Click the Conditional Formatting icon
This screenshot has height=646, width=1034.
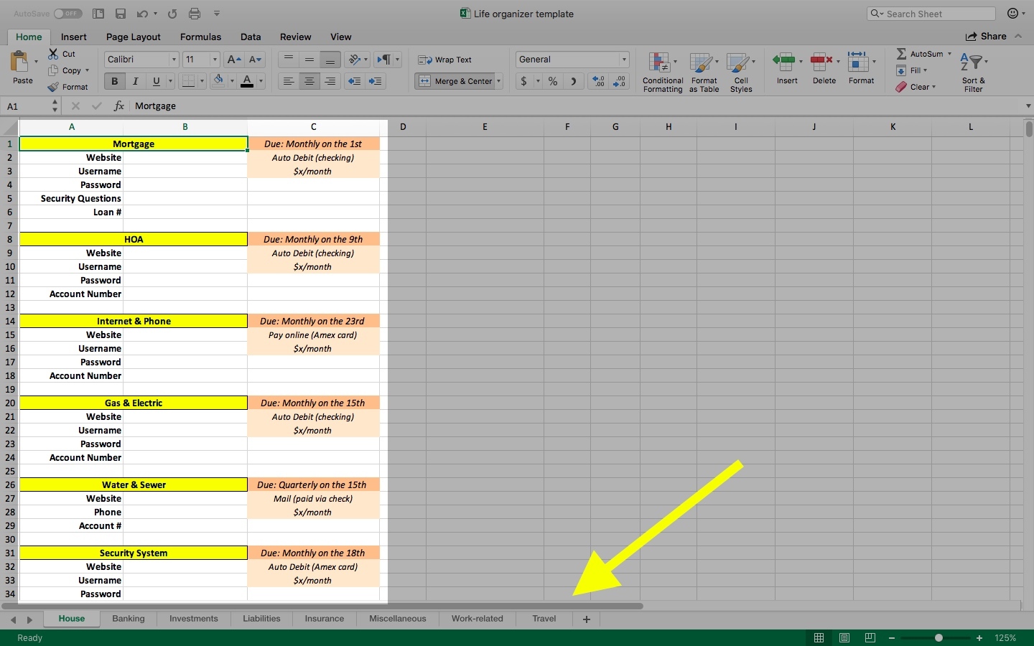point(660,63)
